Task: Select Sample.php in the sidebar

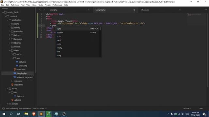Action: tap(21, 73)
